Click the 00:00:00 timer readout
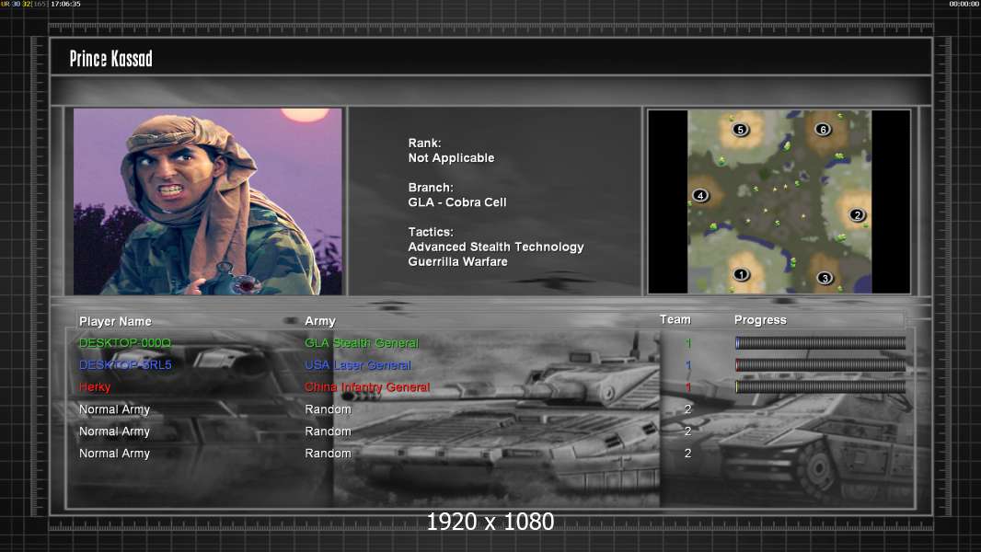 [964, 4]
